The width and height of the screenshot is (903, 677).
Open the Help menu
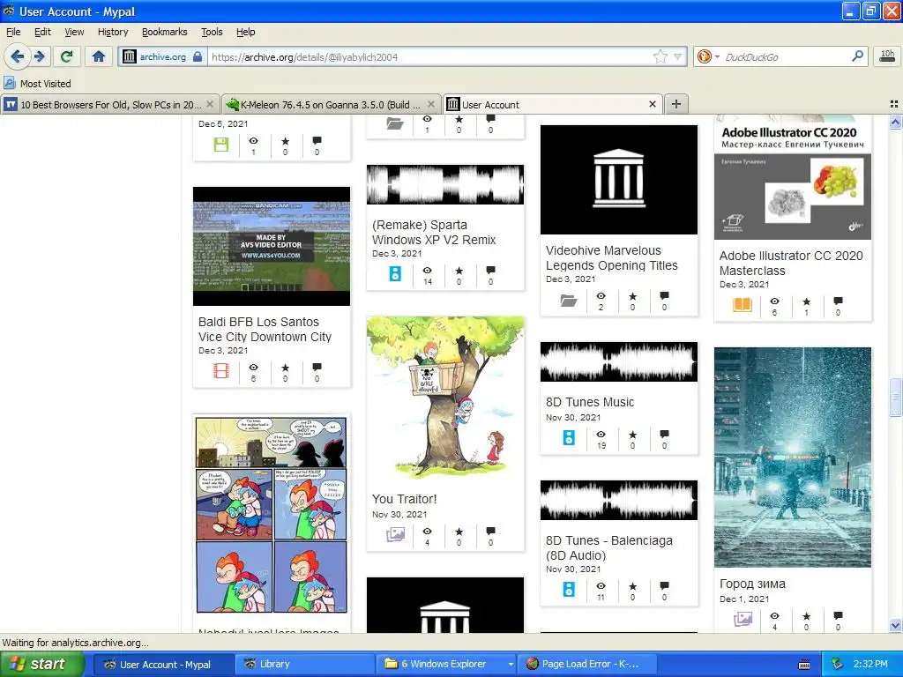[x=245, y=33]
